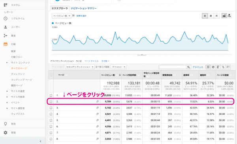Click help icon beside ページ column header
This screenshot has width=237, height=144.
coord(66,75)
